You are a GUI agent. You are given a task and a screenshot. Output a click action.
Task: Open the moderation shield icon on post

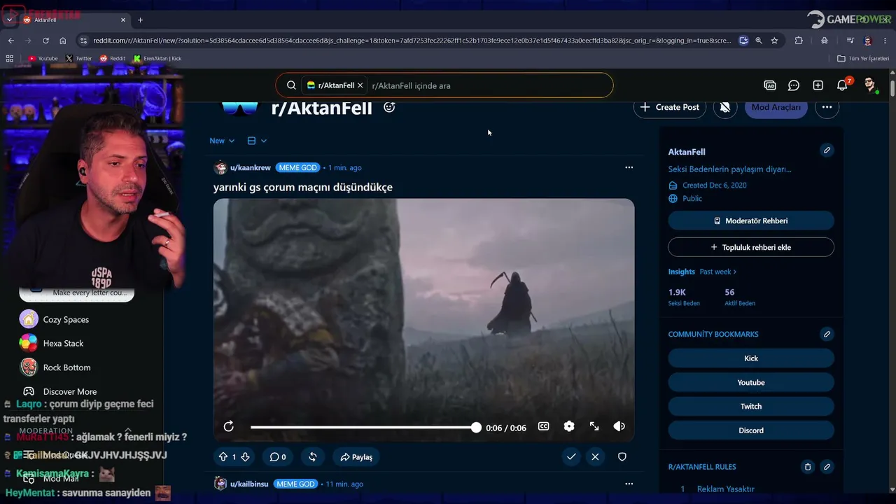point(622,457)
